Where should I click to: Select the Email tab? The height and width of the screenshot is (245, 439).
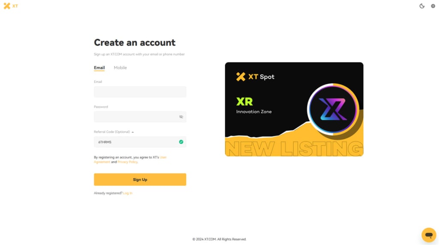tap(99, 68)
